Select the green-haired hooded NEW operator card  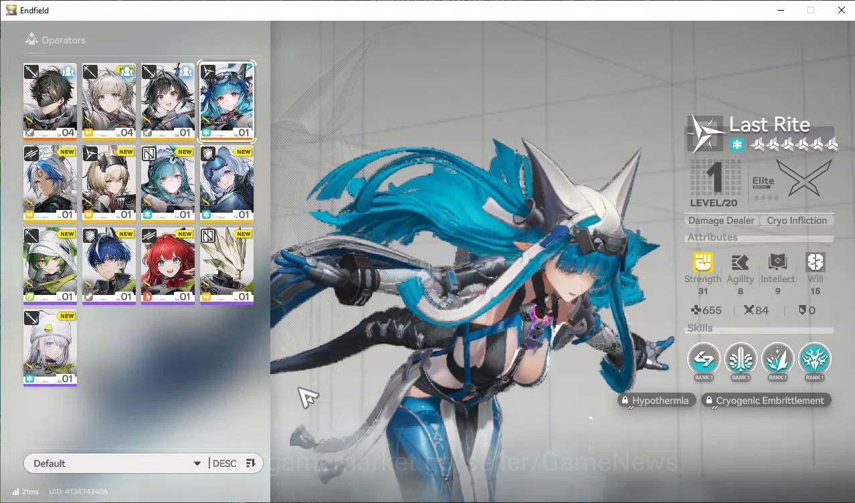click(x=50, y=266)
